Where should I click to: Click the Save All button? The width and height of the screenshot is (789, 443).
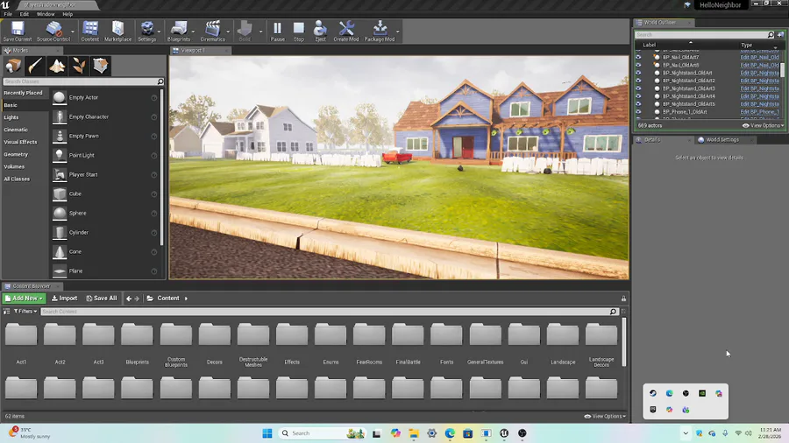[x=102, y=299]
